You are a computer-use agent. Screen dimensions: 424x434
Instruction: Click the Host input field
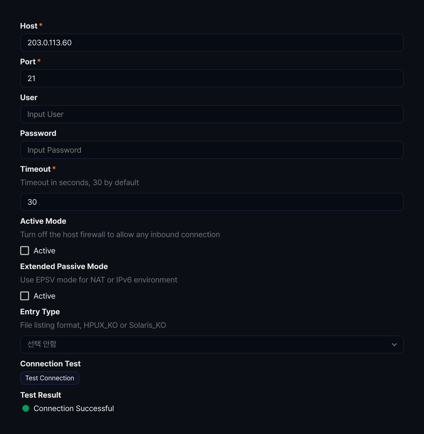[x=212, y=43]
